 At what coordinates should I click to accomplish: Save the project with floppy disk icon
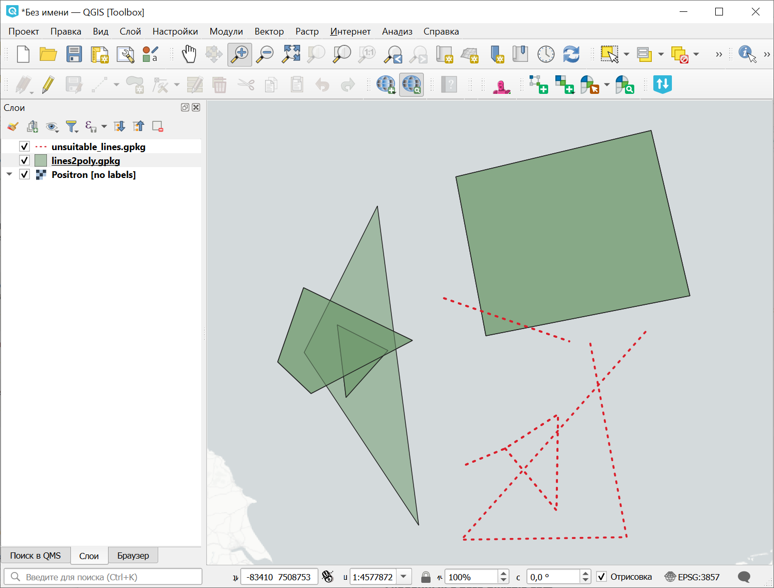(74, 54)
